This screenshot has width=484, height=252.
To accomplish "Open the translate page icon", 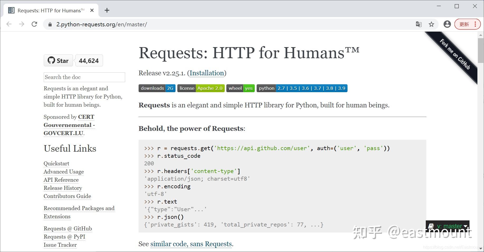I will 419,24.
